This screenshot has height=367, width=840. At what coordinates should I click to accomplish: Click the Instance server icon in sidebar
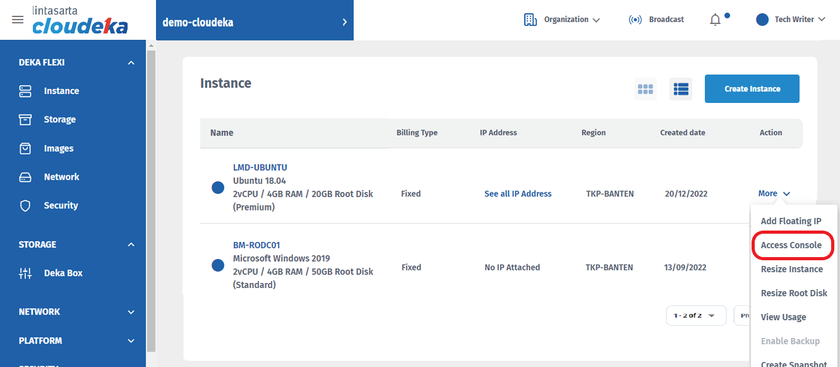[25, 91]
